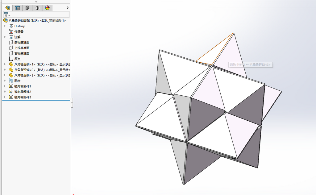316x195 pixels.
Task: Expand the 八角鲁班锁<3> part
Action: pos(5,75)
